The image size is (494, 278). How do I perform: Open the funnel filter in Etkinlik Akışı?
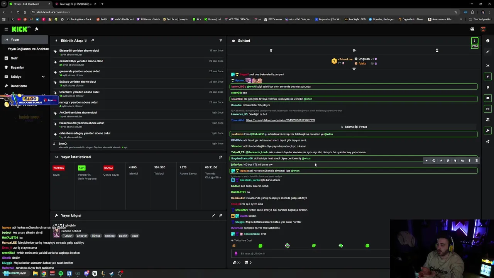(221, 41)
